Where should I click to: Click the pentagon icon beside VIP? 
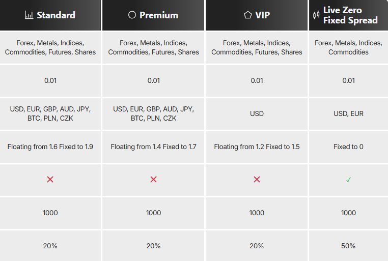click(x=247, y=15)
